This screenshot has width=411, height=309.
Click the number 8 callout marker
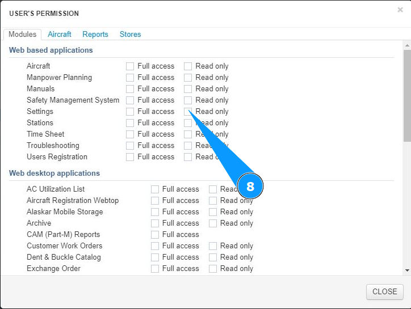pyautogui.click(x=250, y=187)
